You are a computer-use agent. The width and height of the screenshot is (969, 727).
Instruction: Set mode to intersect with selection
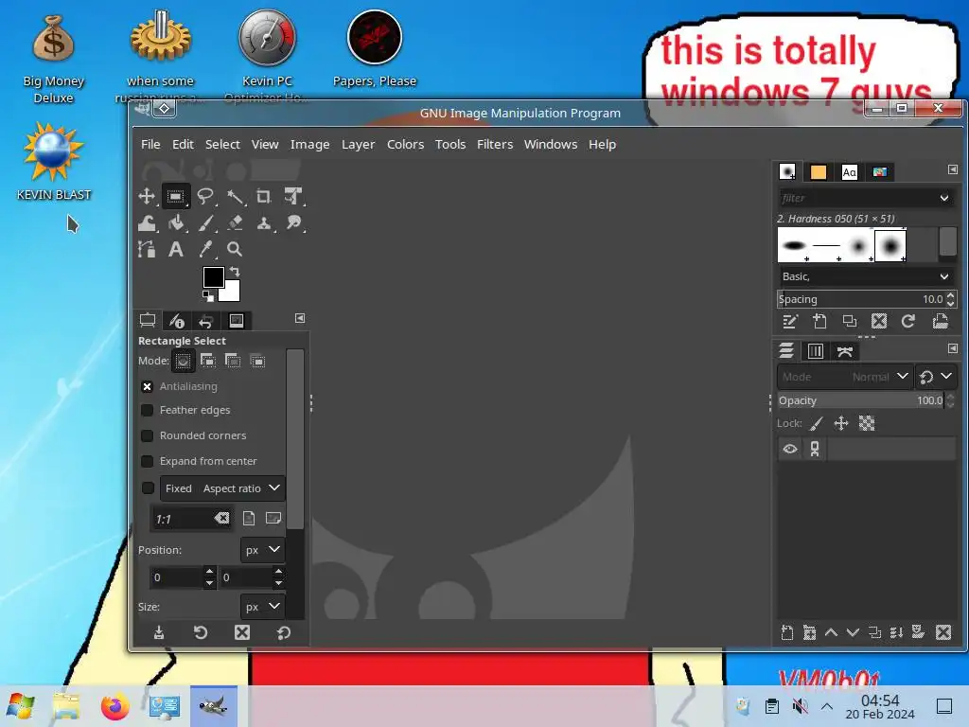257,361
